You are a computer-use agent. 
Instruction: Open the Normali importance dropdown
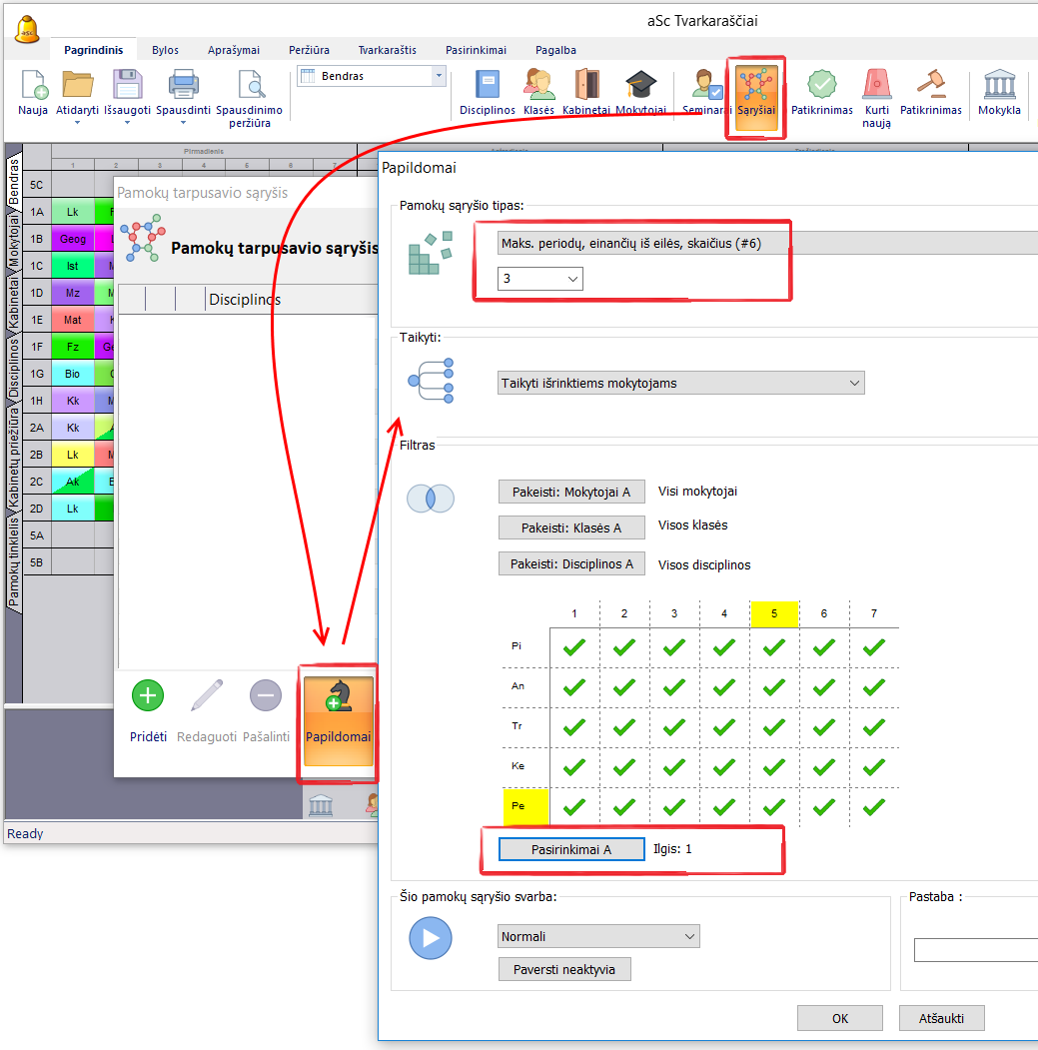click(598, 936)
